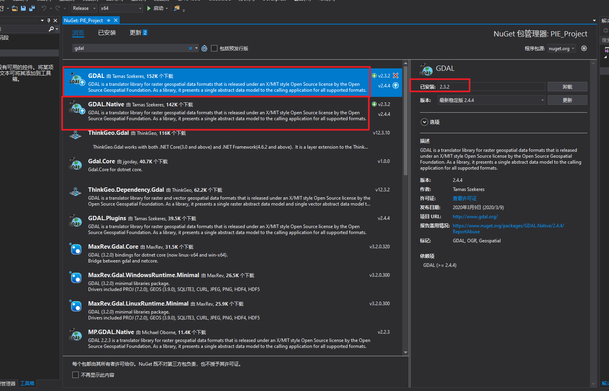Enable the 包括预发行版 checkbox
609x391 pixels.
point(214,48)
